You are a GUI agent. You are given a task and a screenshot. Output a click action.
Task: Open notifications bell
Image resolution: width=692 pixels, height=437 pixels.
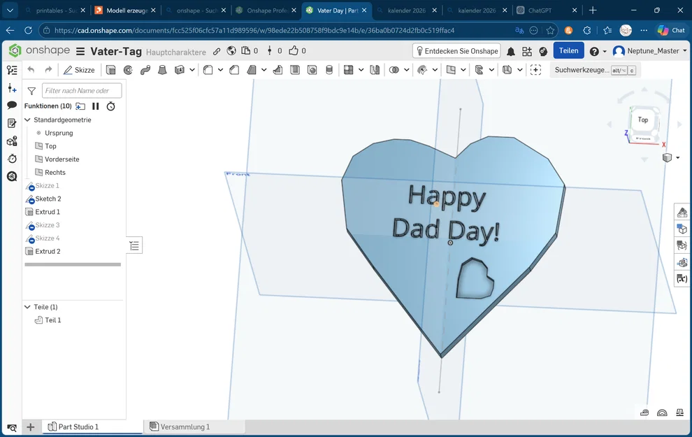511,52
